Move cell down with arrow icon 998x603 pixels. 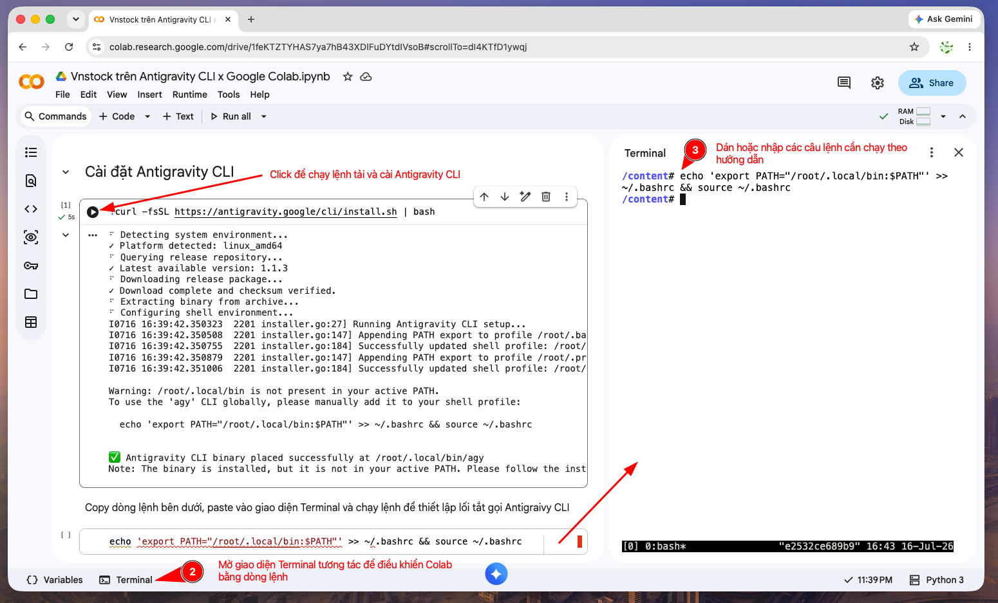pyautogui.click(x=505, y=197)
